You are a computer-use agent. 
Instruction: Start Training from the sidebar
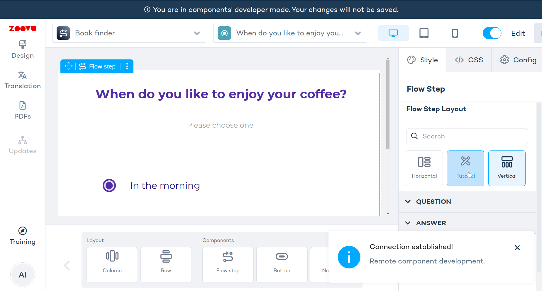click(x=23, y=236)
